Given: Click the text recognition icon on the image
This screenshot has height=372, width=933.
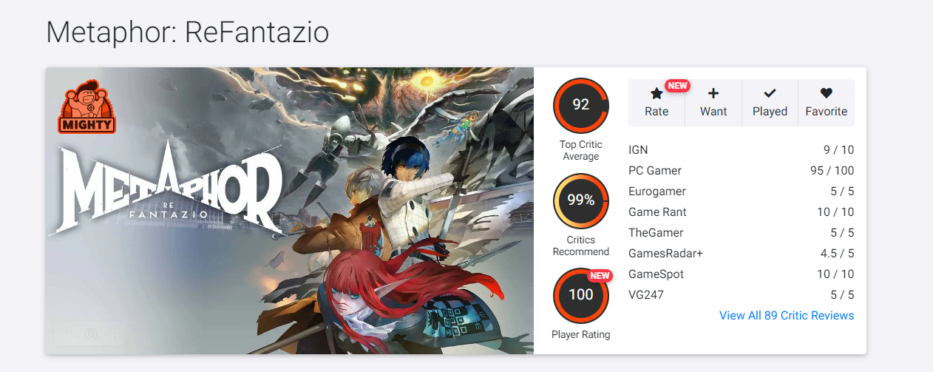Looking at the screenshot, I should 67,334.
